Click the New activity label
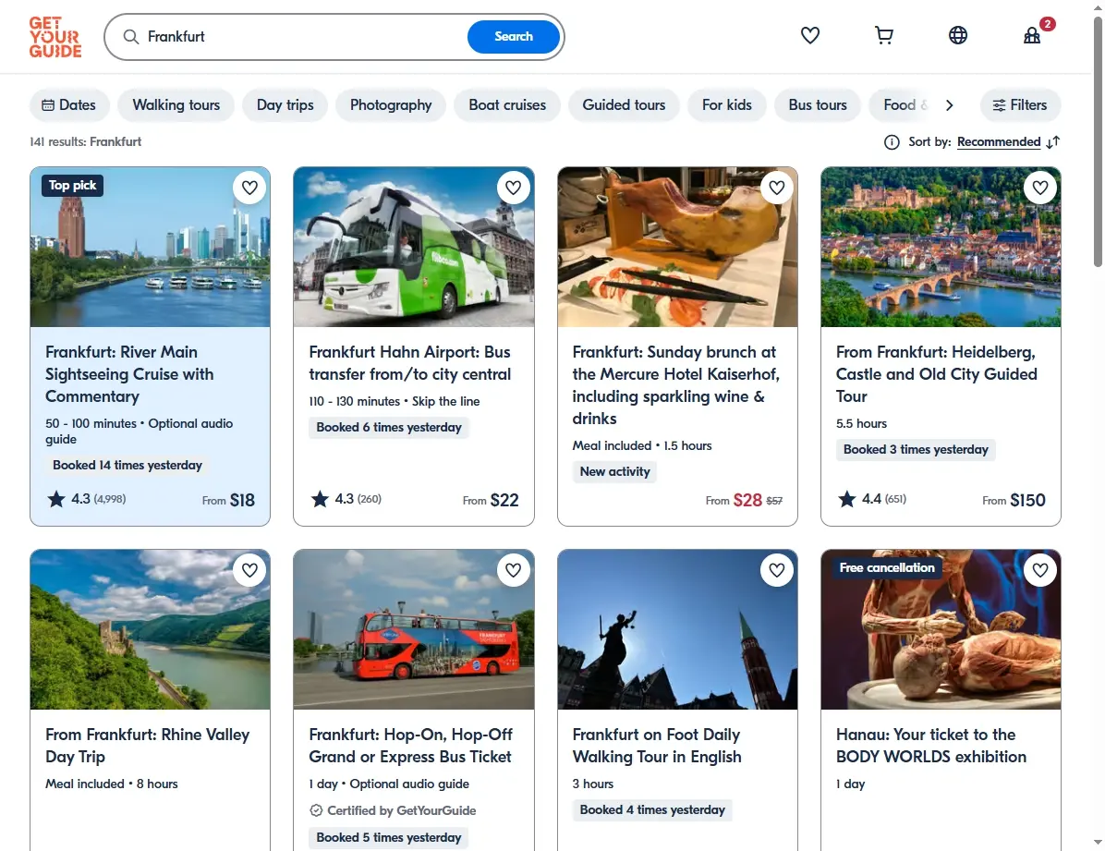1105x851 pixels. click(x=614, y=471)
